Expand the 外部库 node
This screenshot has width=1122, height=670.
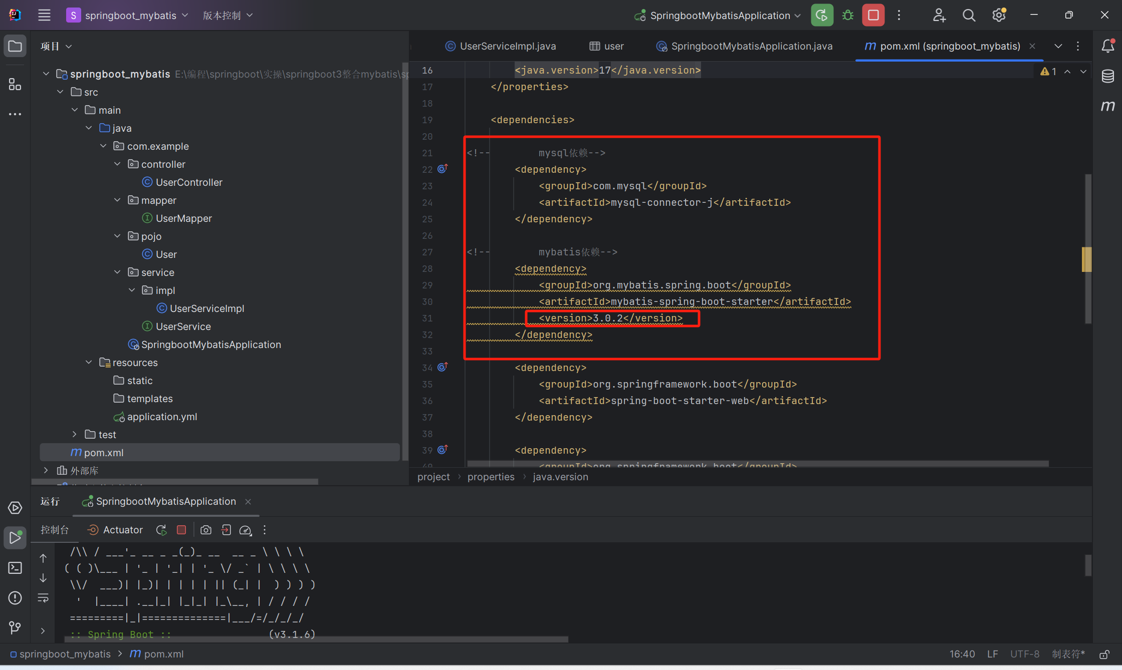46,471
